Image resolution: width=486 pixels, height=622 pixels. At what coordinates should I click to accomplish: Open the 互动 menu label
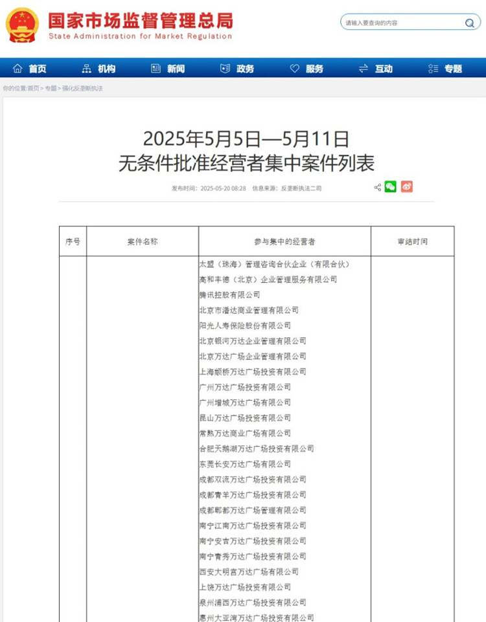click(x=384, y=69)
